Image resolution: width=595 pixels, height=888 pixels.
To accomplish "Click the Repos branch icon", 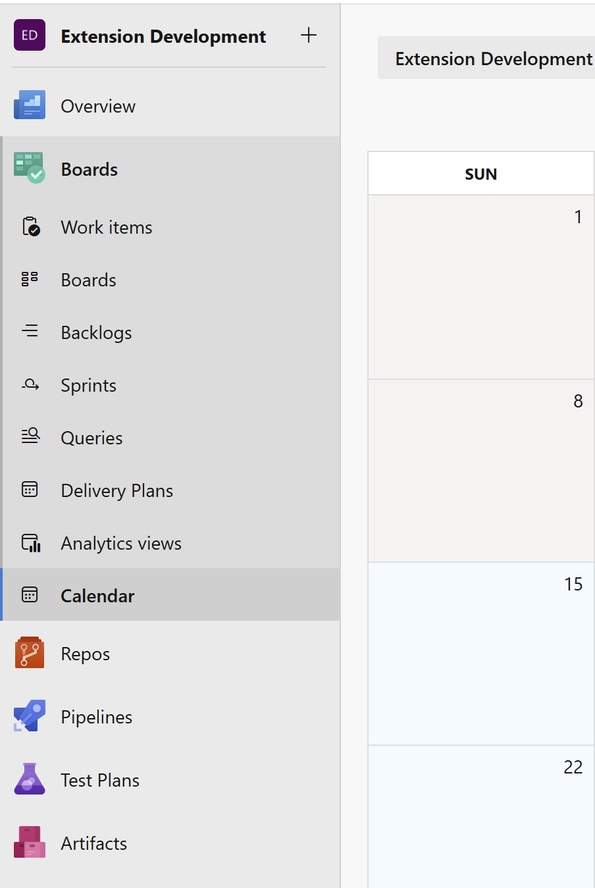I will (30, 652).
